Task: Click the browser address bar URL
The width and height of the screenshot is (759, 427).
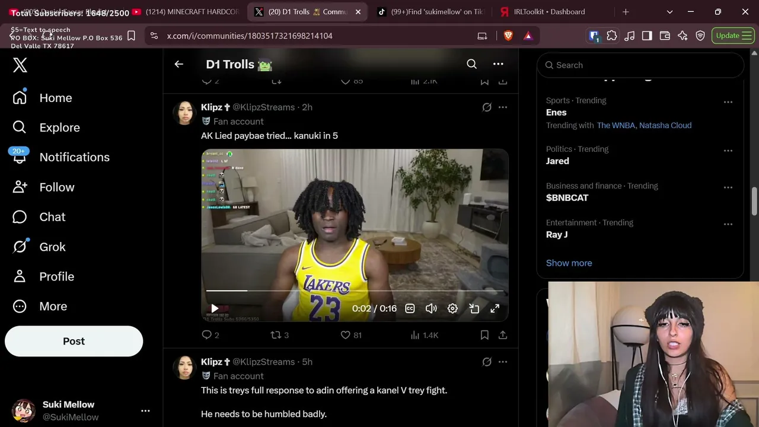Action: (250, 36)
